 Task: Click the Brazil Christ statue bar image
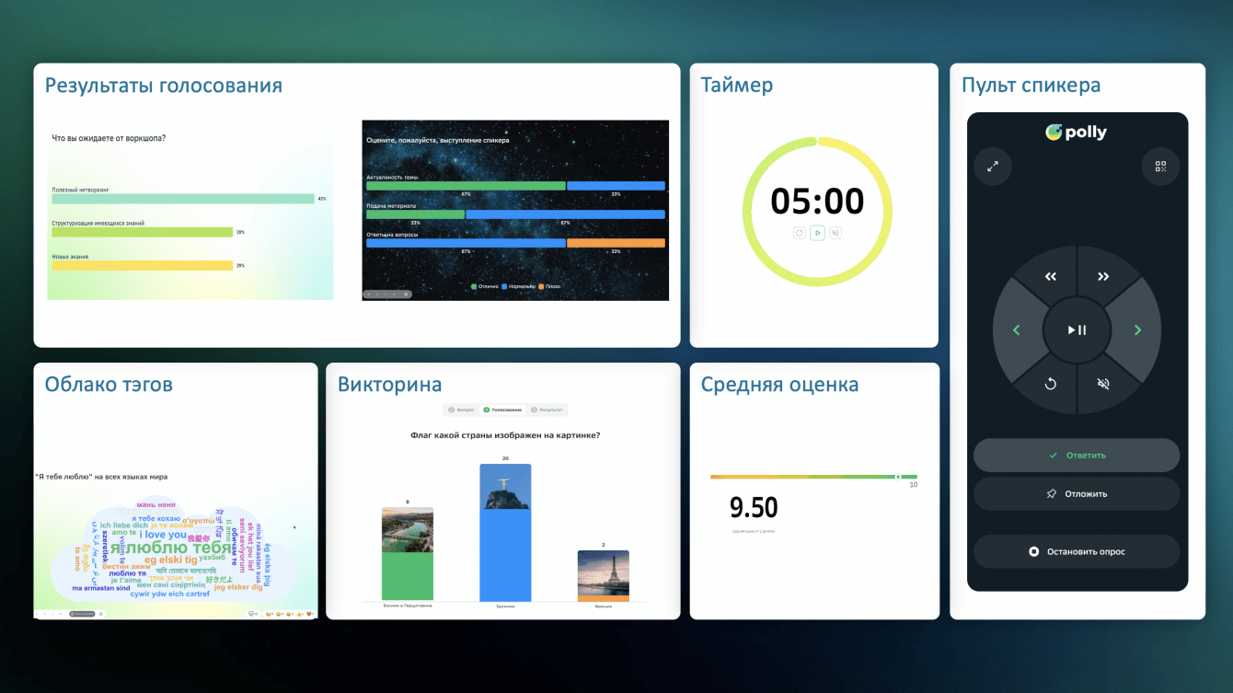(x=505, y=486)
